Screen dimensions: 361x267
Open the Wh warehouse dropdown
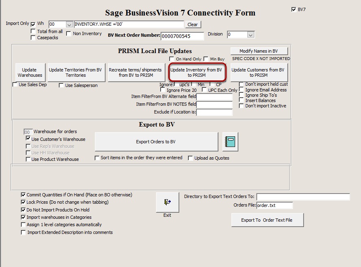point(69,24)
